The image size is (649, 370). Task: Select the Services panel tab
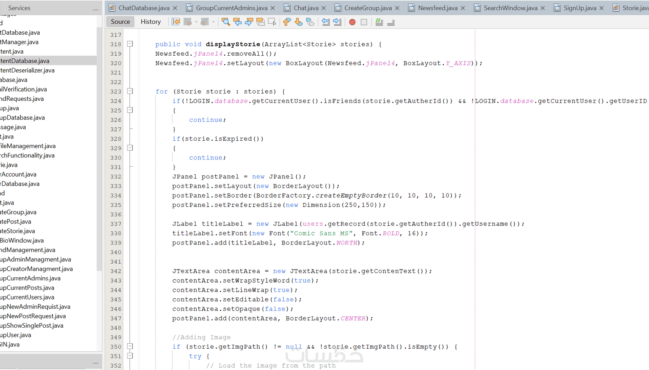19,8
